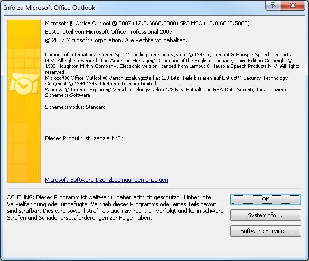Click the Outlook envelope clock logo
The image size is (309, 261).
24,84
